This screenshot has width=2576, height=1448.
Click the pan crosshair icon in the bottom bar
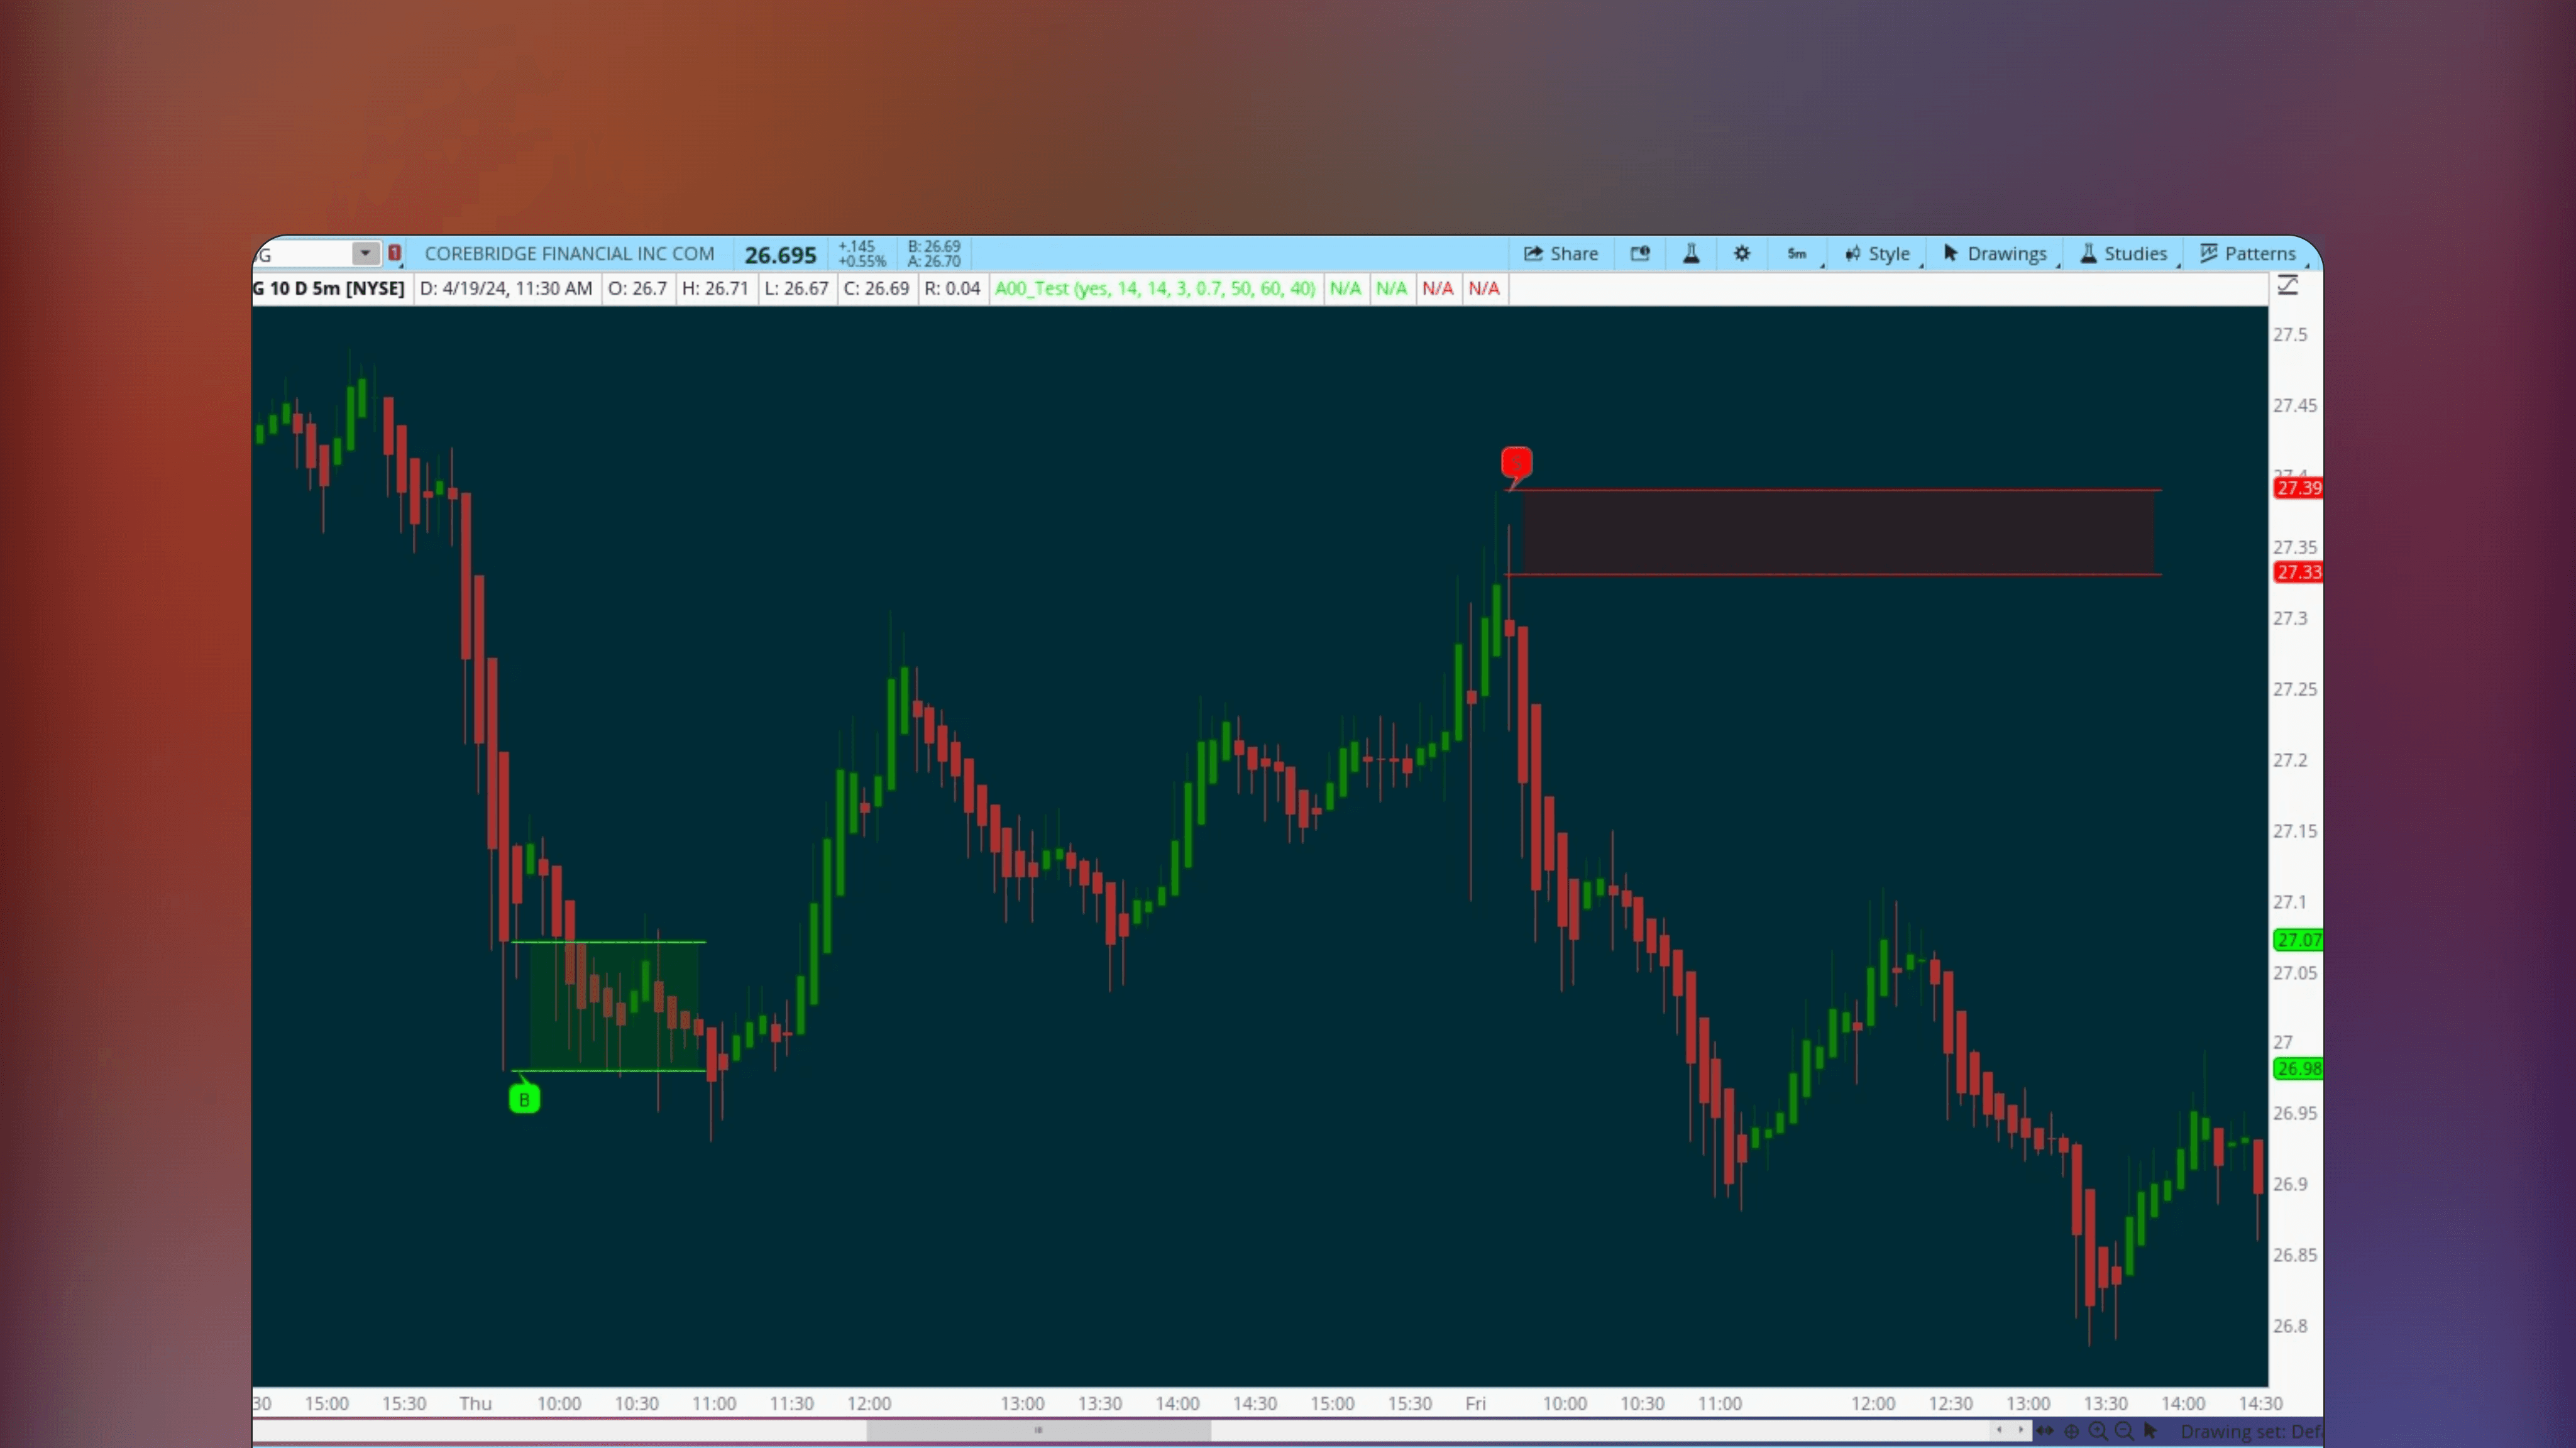pyautogui.click(x=2072, y=1430)
